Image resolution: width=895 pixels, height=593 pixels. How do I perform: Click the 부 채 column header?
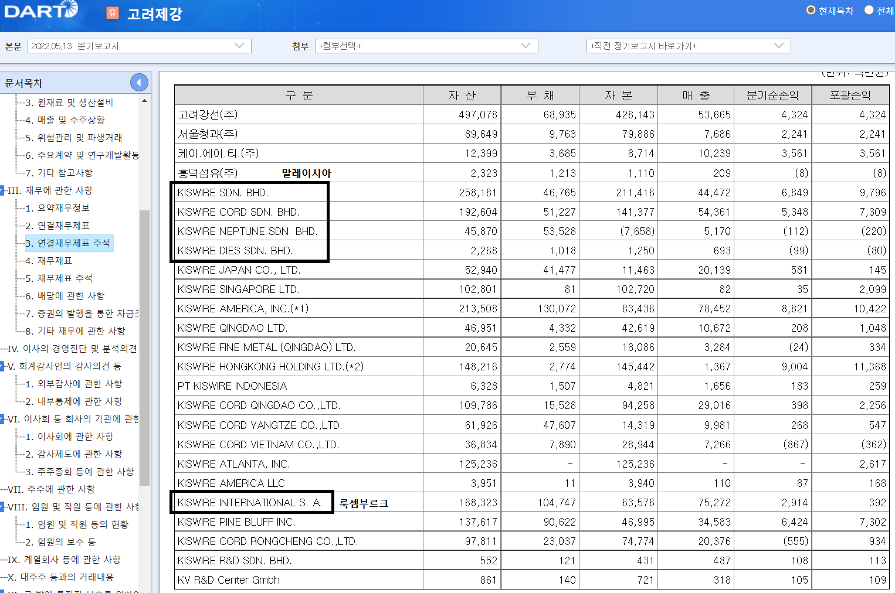coord(540,95)
